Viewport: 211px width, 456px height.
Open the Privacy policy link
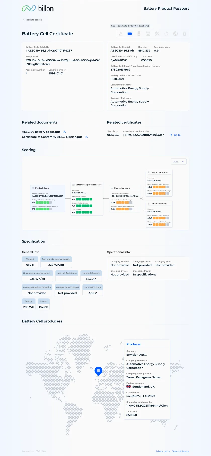coord(163,451)
